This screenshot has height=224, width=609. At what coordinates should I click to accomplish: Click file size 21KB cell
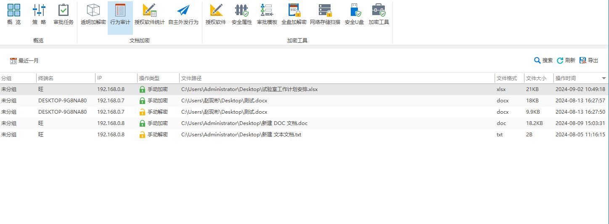[x=532, y=89]
